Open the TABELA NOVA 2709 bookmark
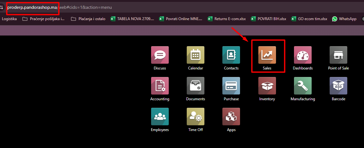Image resolution: width=364 pixels, height=148 pixels. pyautogui.click(x=132, y=19)
